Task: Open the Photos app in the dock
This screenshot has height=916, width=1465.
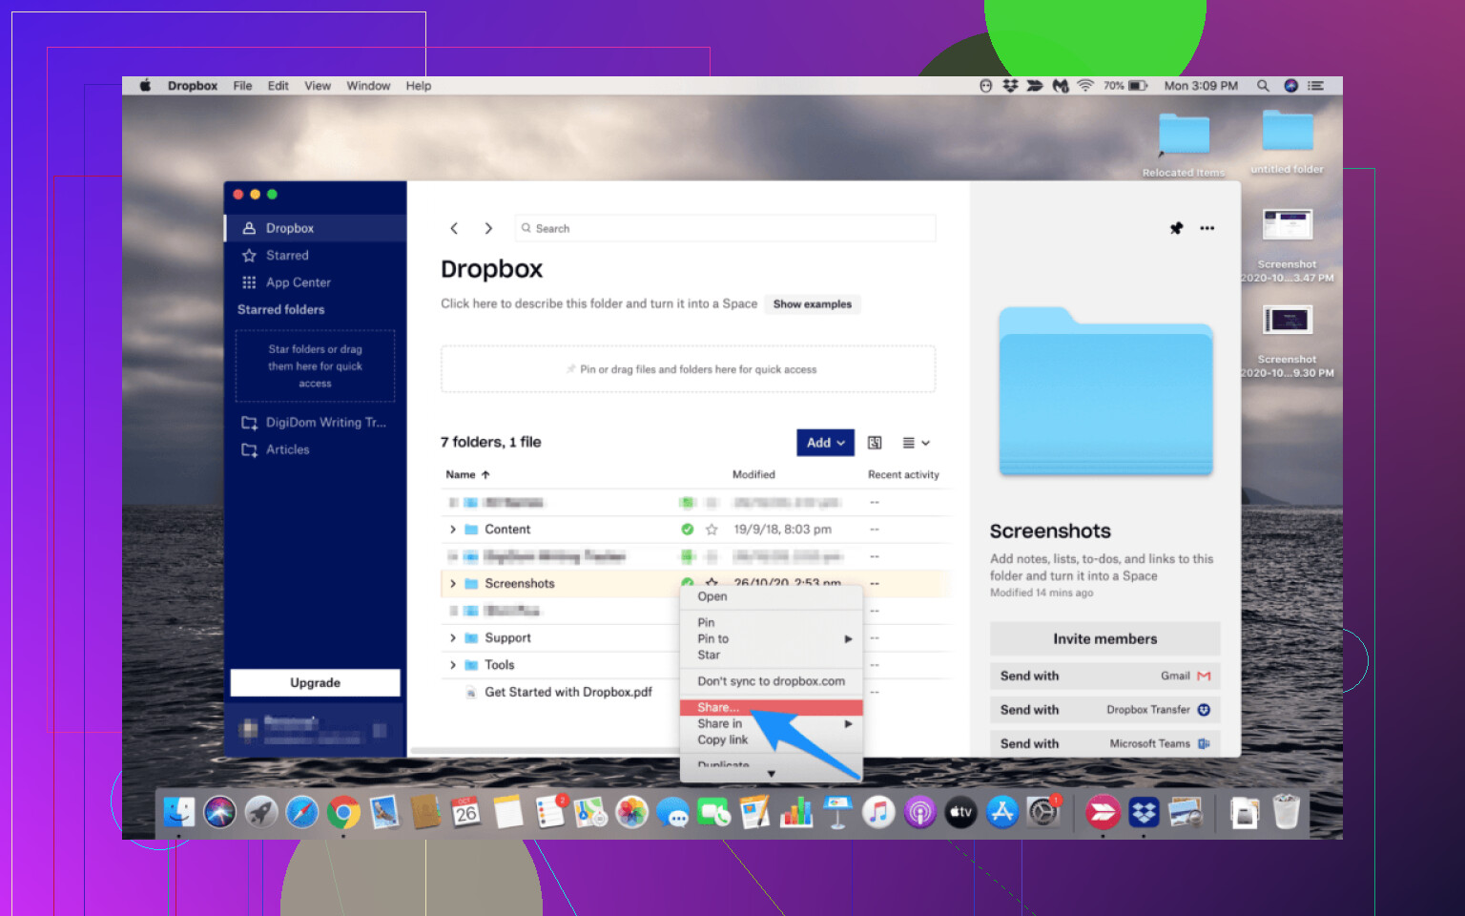Action: (631, 812)
